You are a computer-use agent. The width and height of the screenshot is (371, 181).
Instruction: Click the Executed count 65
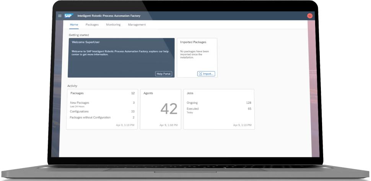coord(249,109)
